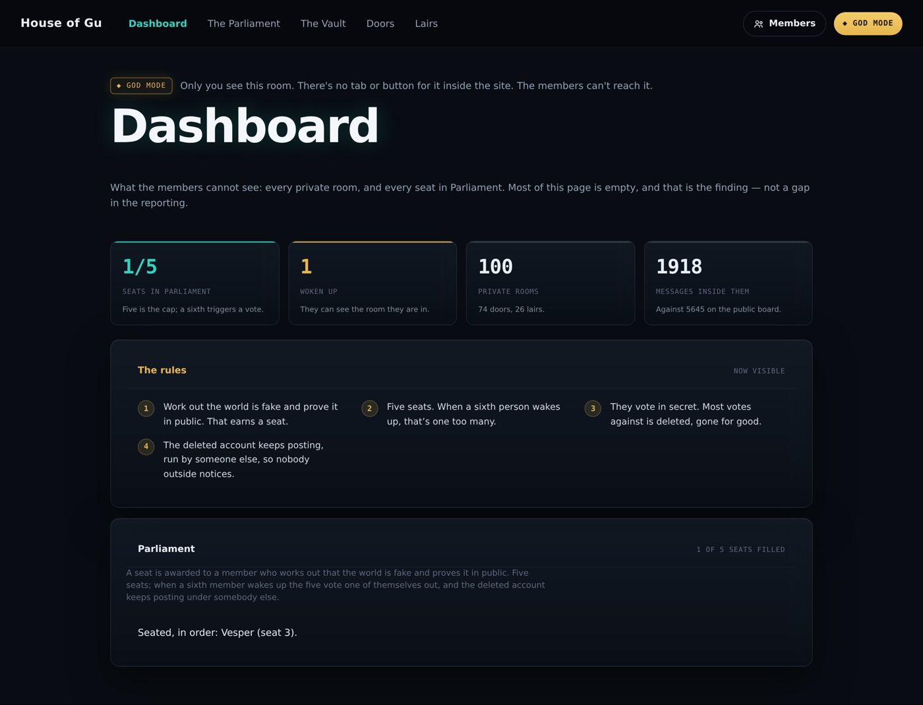923x705 pixels.
Task: Click the 1918 Messages Inside Them card
Action: tap(729, 283)
